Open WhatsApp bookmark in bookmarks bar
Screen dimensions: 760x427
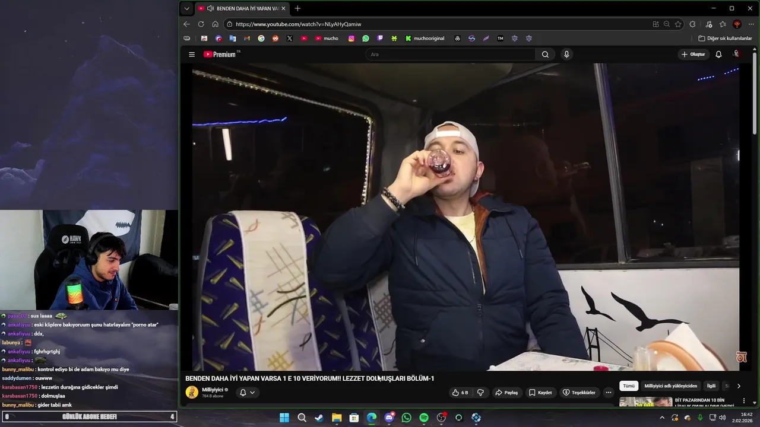(366, 39)
